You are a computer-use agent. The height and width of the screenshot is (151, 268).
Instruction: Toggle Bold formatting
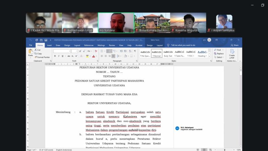tap(55, 56)
